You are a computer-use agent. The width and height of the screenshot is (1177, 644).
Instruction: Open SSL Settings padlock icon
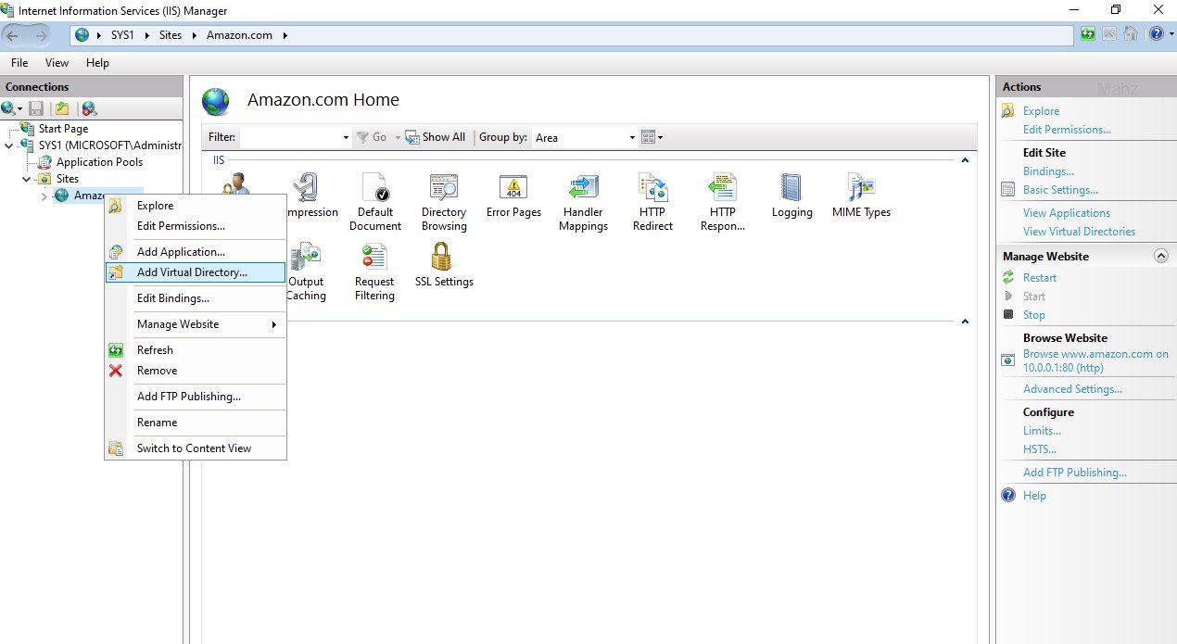(x=444, y=258)
